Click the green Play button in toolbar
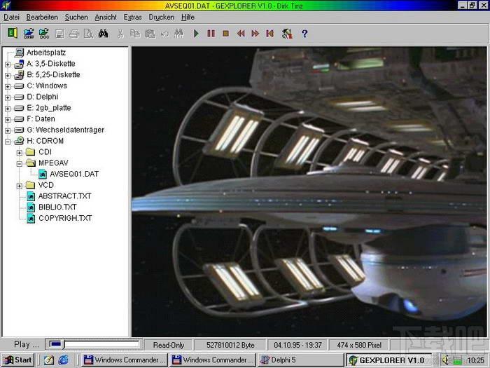 coord(196,33)
